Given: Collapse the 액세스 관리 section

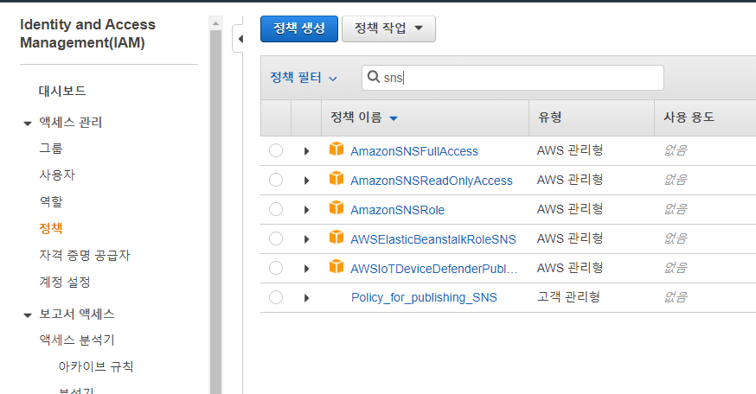Looking at the screenshot, I should [28, 124].
